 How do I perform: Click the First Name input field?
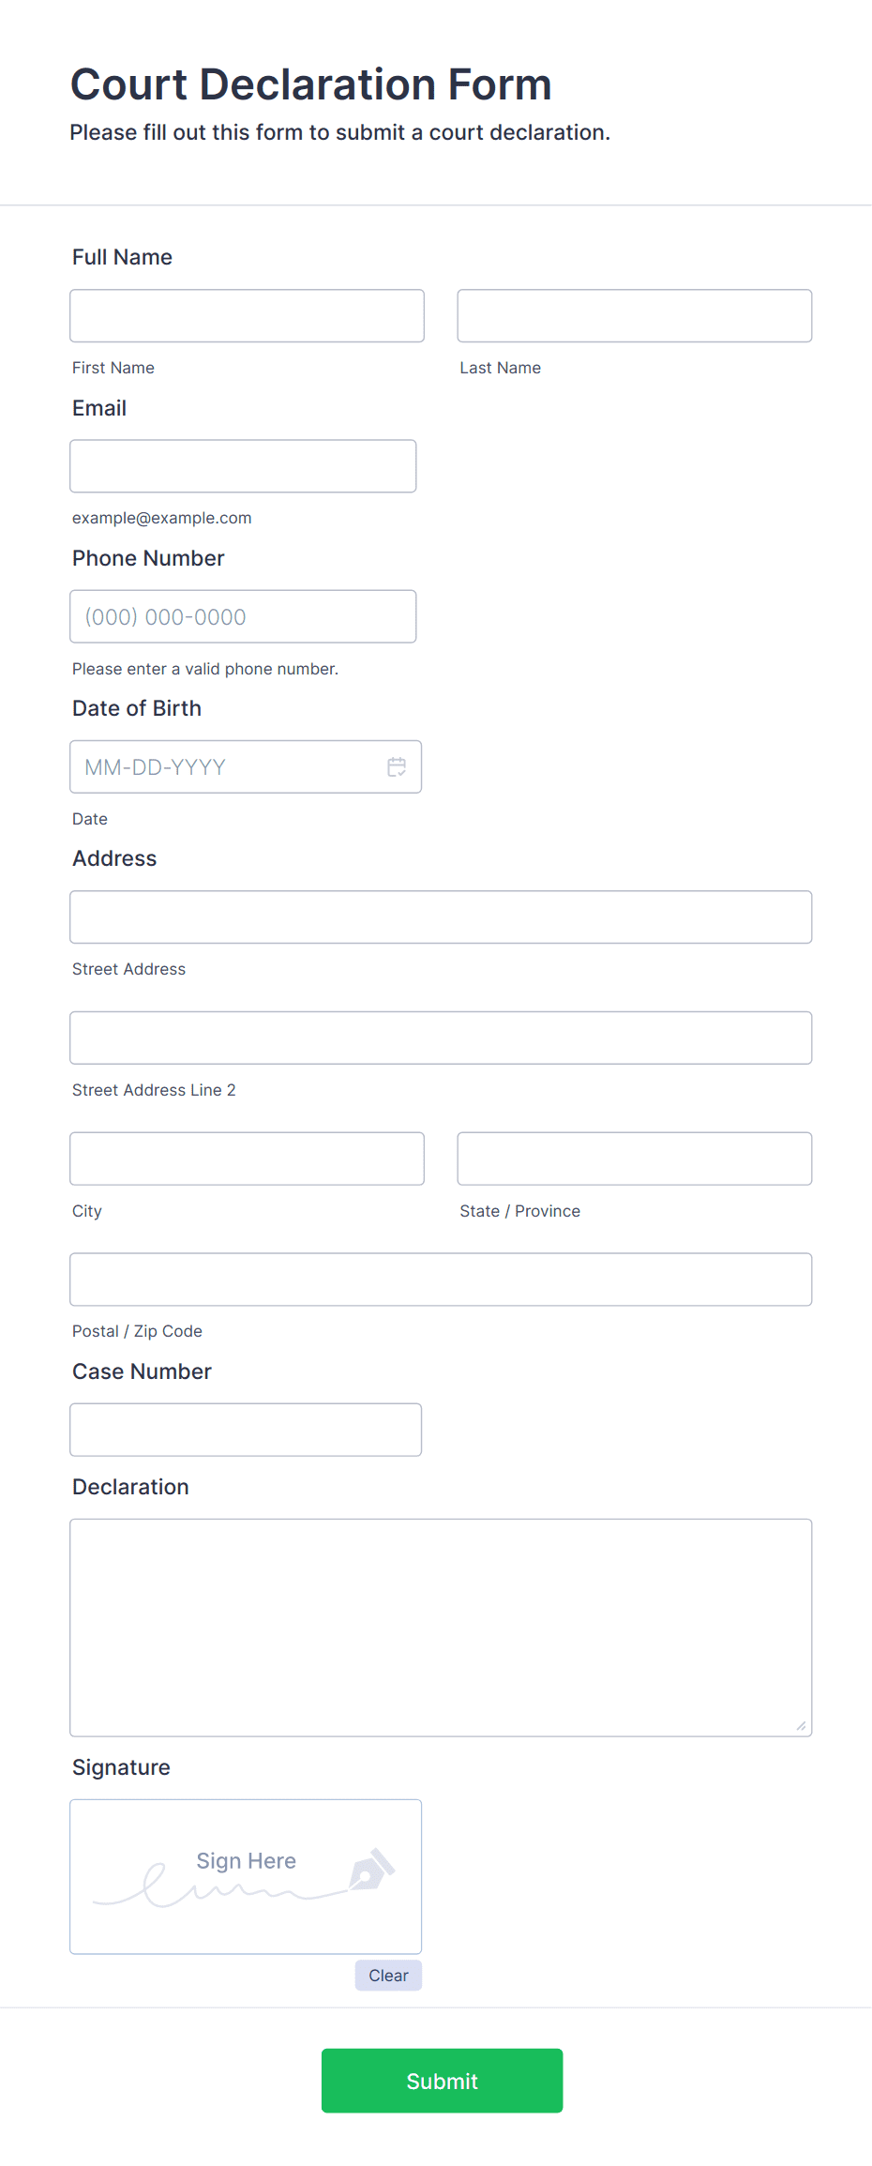point(247,316)
